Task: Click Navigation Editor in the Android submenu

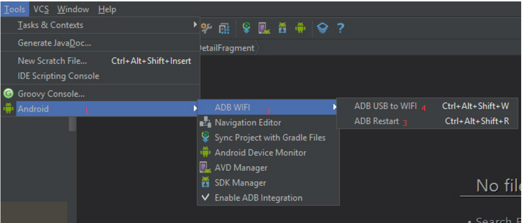Action: 248,123
